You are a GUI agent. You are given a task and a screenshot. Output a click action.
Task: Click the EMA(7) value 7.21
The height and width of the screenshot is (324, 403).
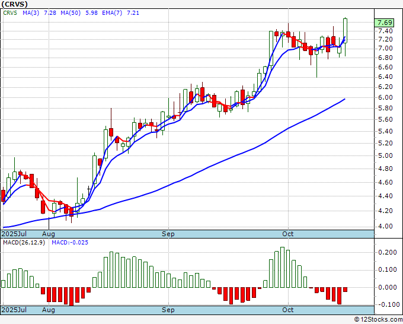point(133,12)
